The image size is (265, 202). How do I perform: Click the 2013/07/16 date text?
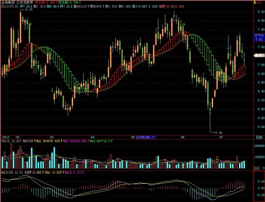tap(10, 6)
